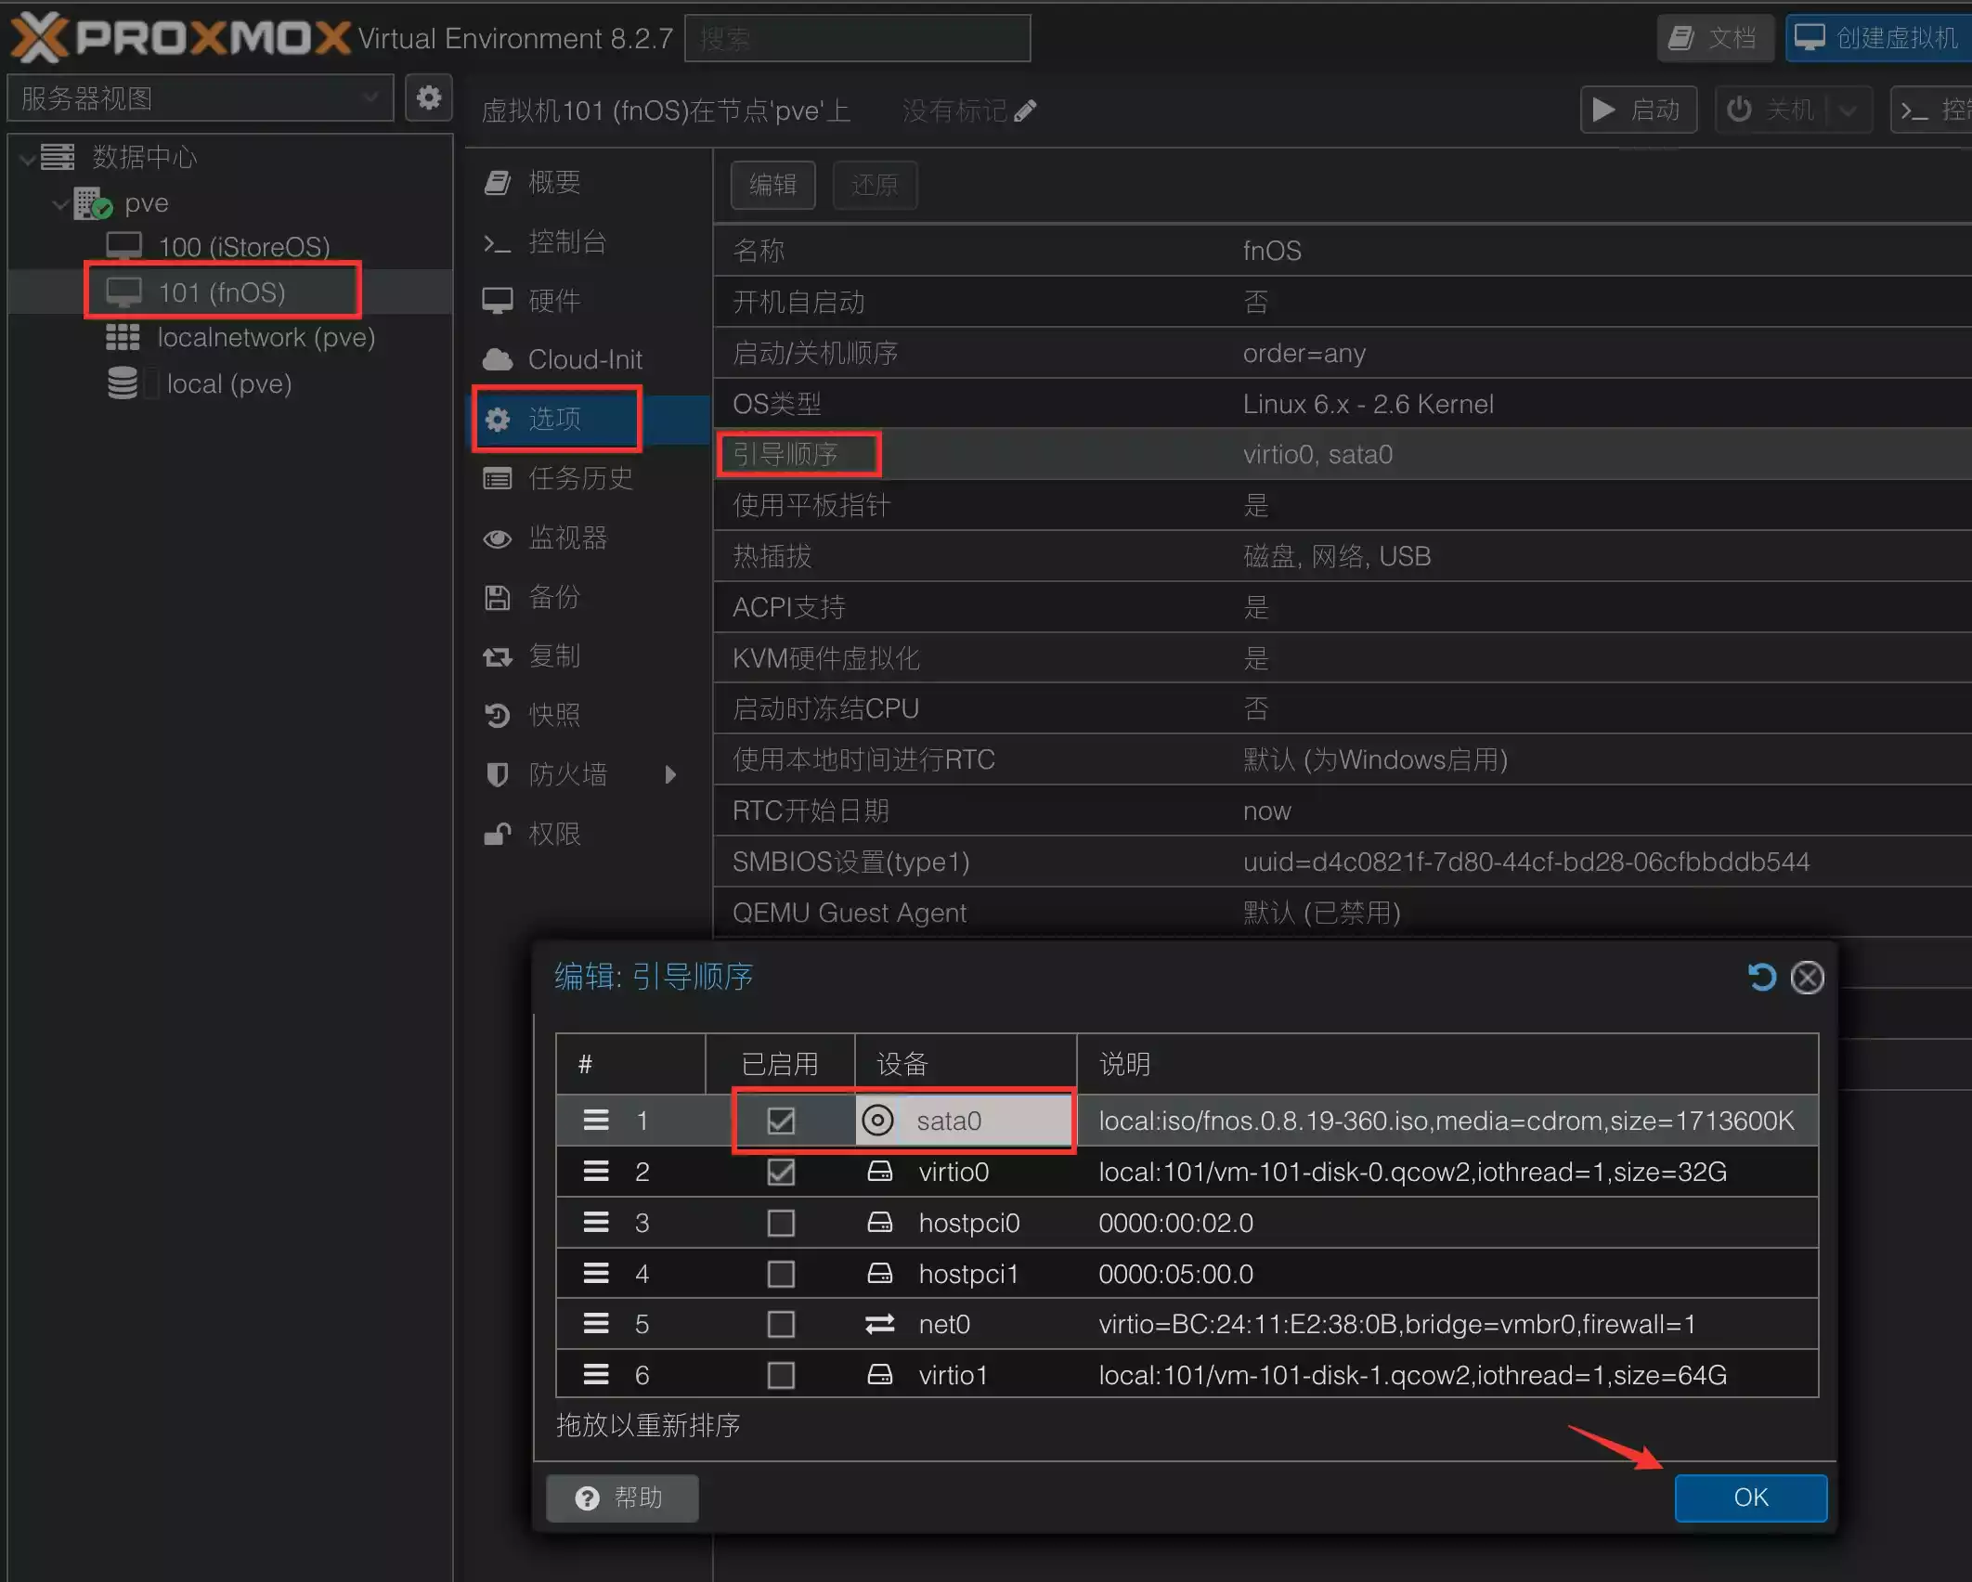Open the 快照 snapshot menu

[553, 715]
